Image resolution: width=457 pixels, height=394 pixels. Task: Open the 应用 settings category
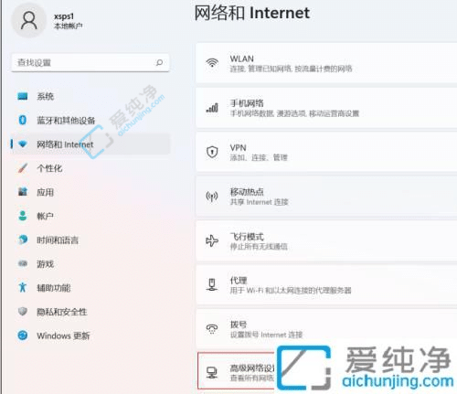[90, 192]
